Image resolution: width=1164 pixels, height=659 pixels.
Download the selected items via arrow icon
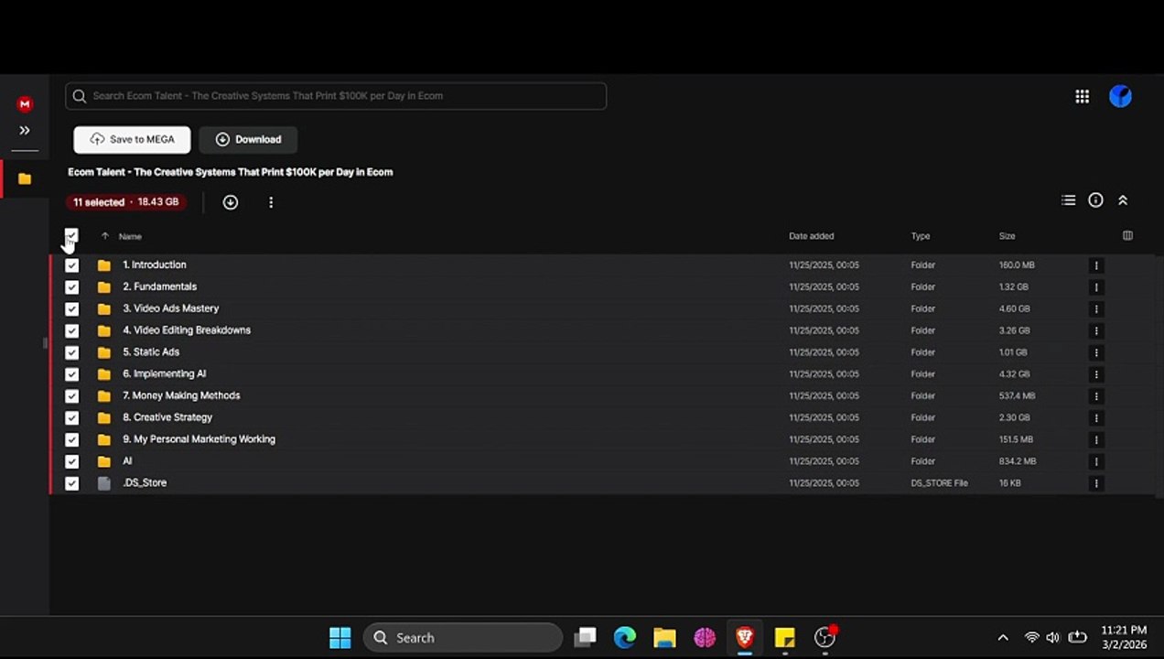tap(231, 202)
